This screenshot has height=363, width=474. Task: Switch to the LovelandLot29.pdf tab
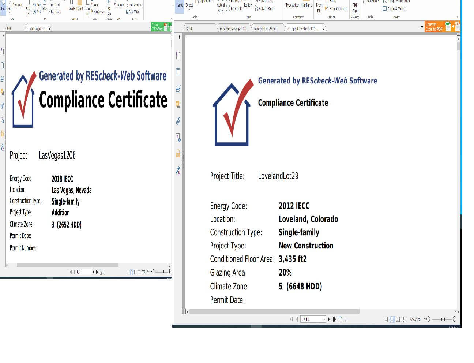[265, 29]
